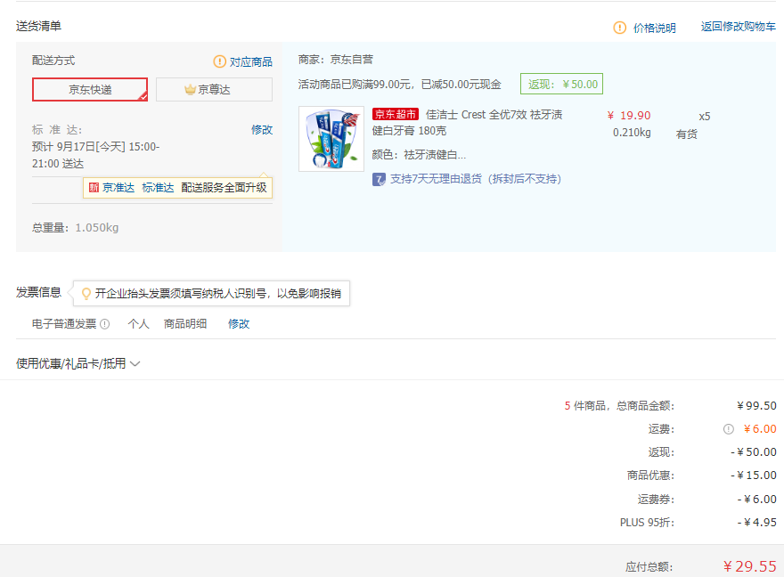This screenshot has width=784, height=577.
Task: Open the Crest toothpaste product thumbnail
Action: point(331,139)
